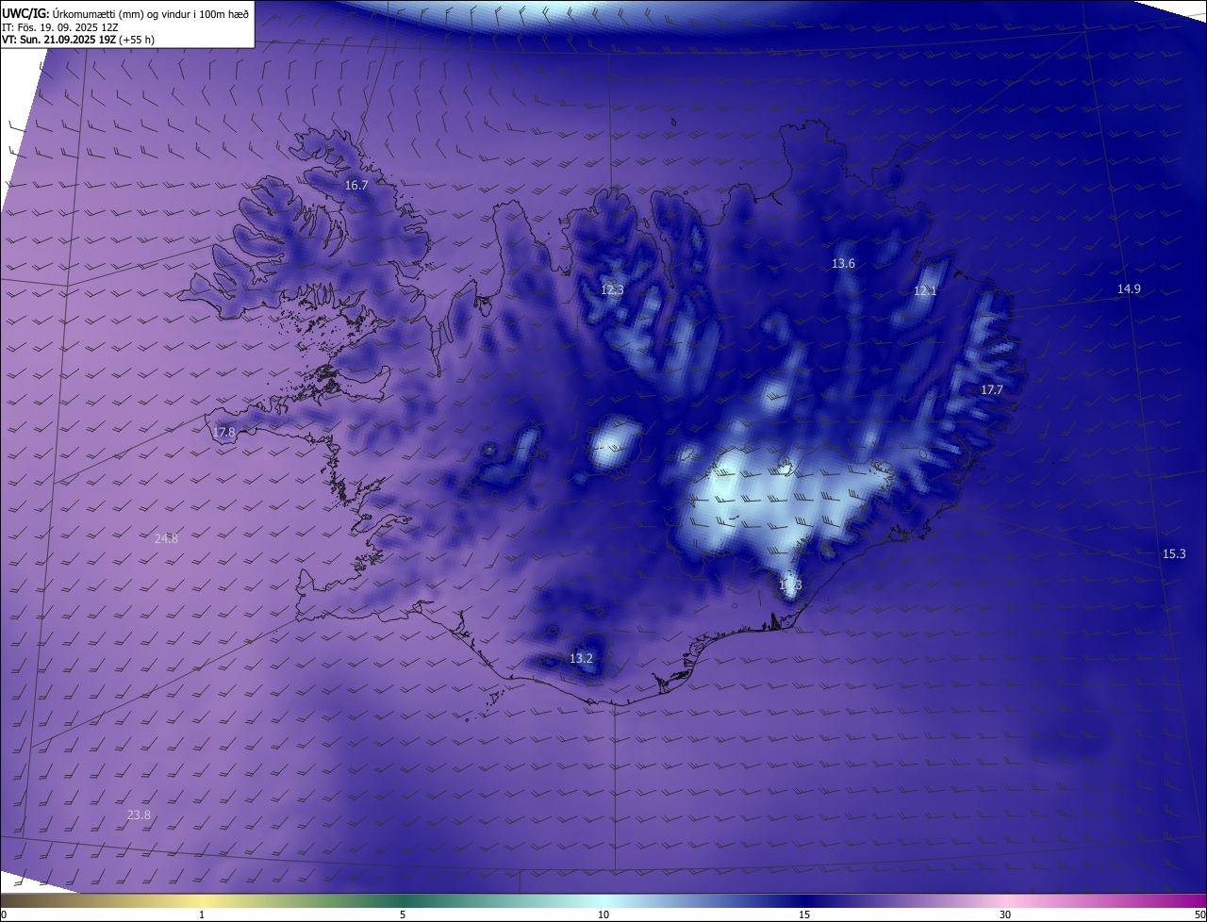The image size is (1207, 922).
Task: Click the VT valid time line
Action: pyautogui.click(x=78, y=40)
